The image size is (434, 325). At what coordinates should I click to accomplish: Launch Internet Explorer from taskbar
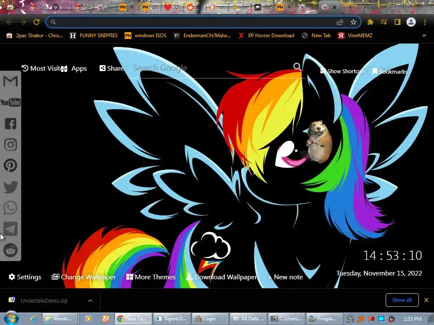click(33, 319)
